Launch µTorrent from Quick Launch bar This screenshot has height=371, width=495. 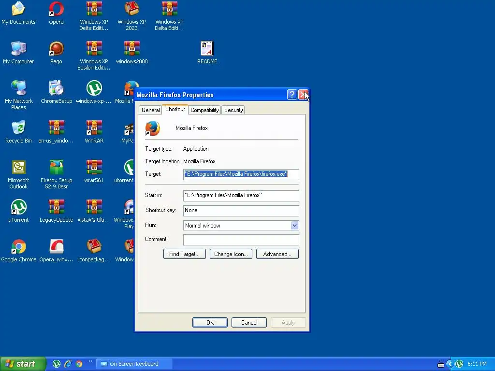click(56, 364)
